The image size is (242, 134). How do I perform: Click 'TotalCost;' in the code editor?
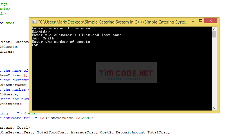tap(158, 132)
